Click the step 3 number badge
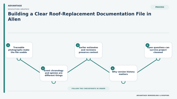The image size is (177, 99). (x=78, y=45)
